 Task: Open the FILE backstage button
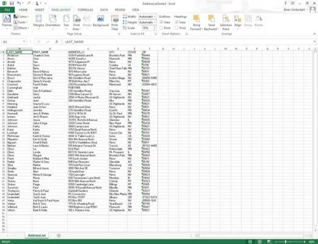(x=7, y=10)
